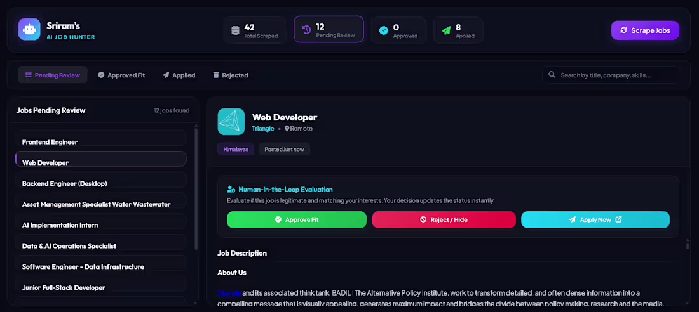699x312 pixels.
Task: Click the Approve Fit button
Action: pyautogui.click(x=297, y=219)
